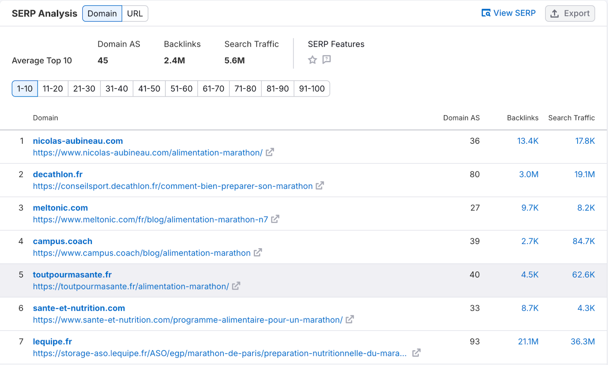Export the SERP analysis
Image resolution: width=608 pixels, height=365 pixels.
coord(570,14)
